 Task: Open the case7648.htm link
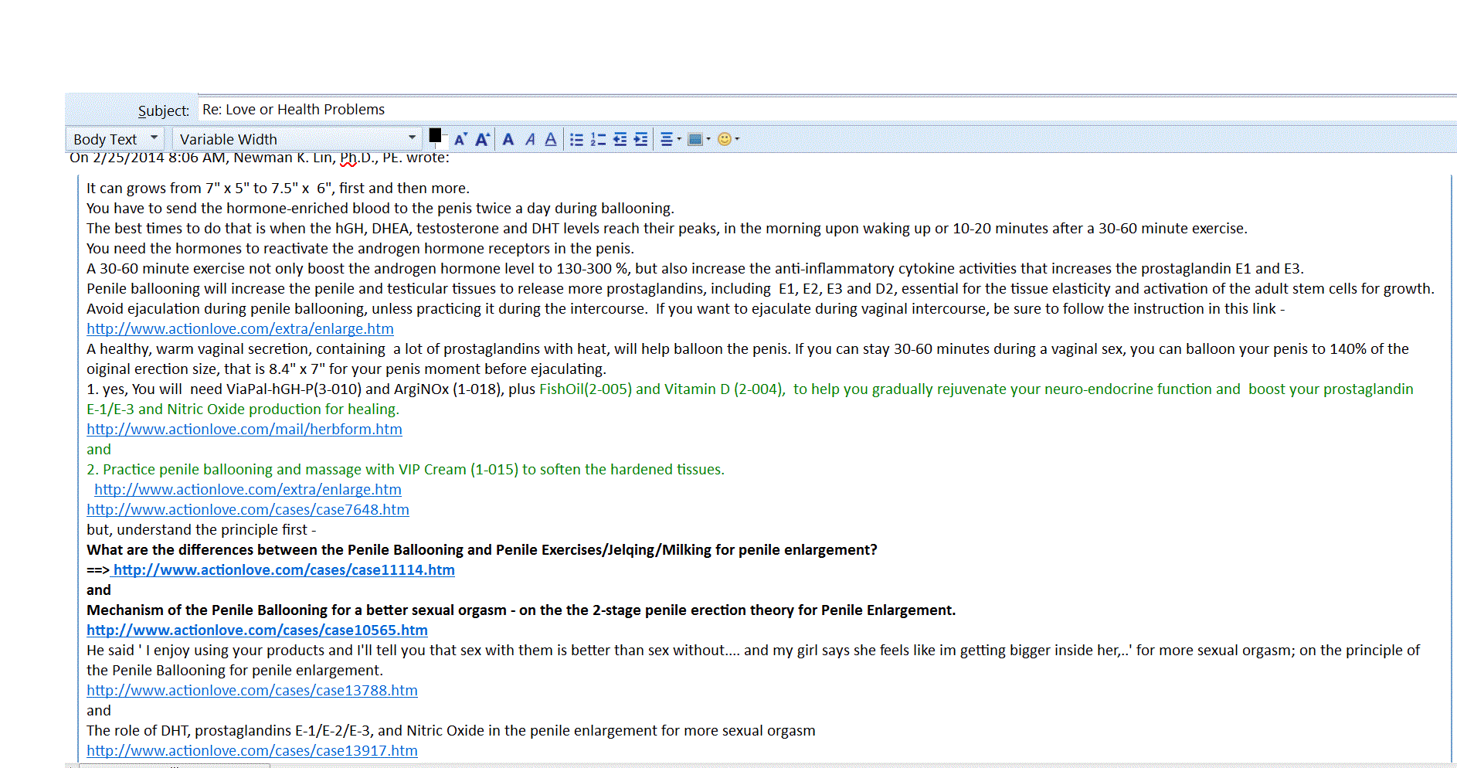click(x=248, y=509)
